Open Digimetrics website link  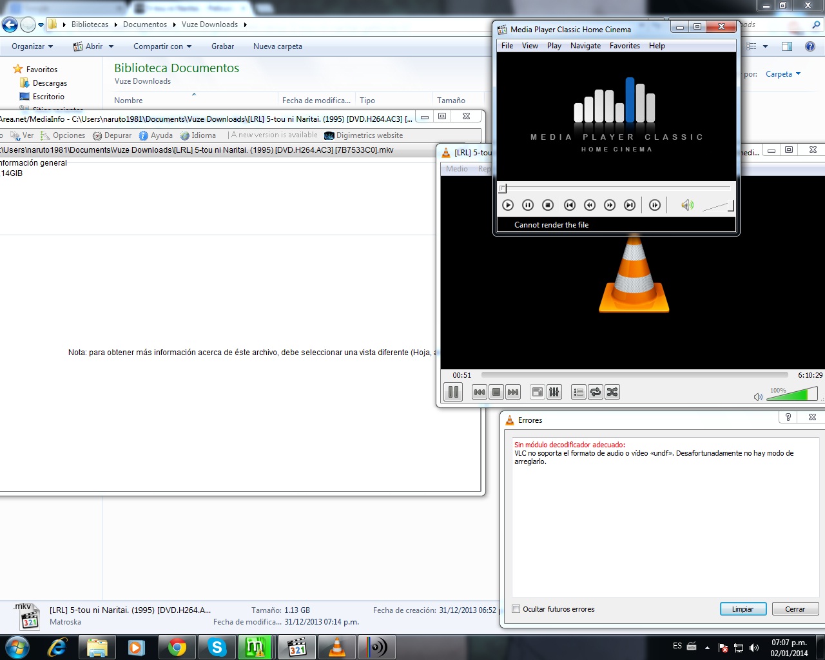(364, 135)
